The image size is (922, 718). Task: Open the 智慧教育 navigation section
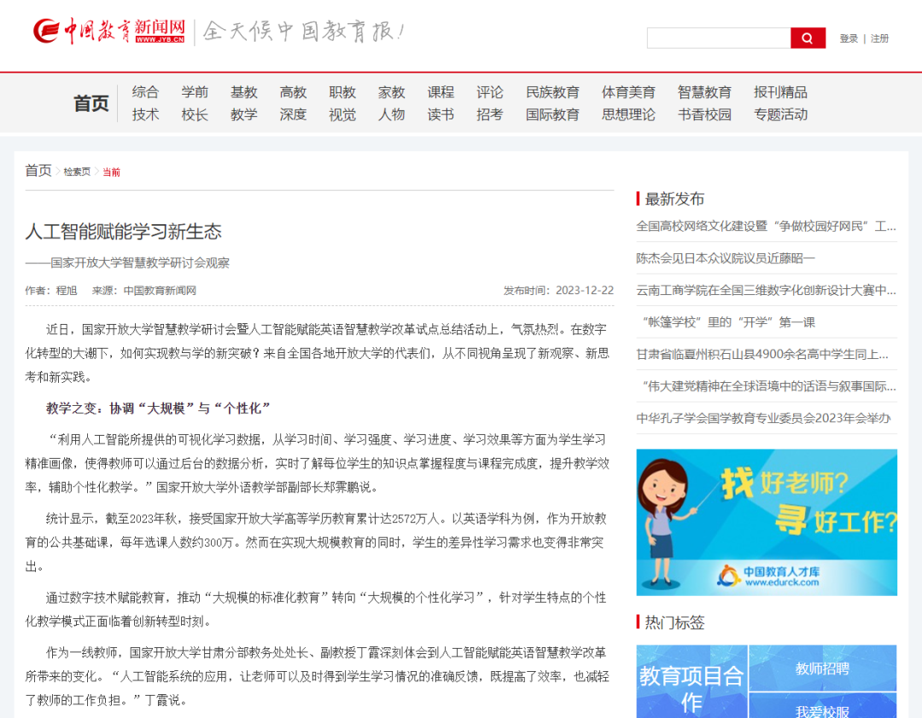tap(704, 92)
